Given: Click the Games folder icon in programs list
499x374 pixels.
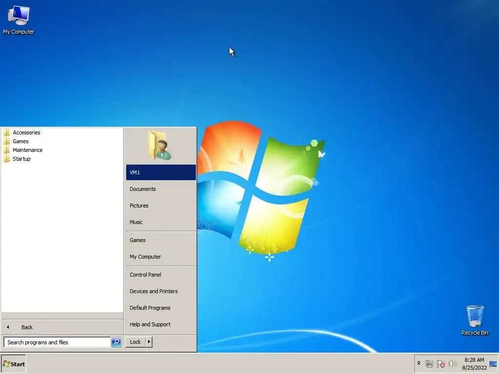Looking at the screenshot, I should 7,141.
